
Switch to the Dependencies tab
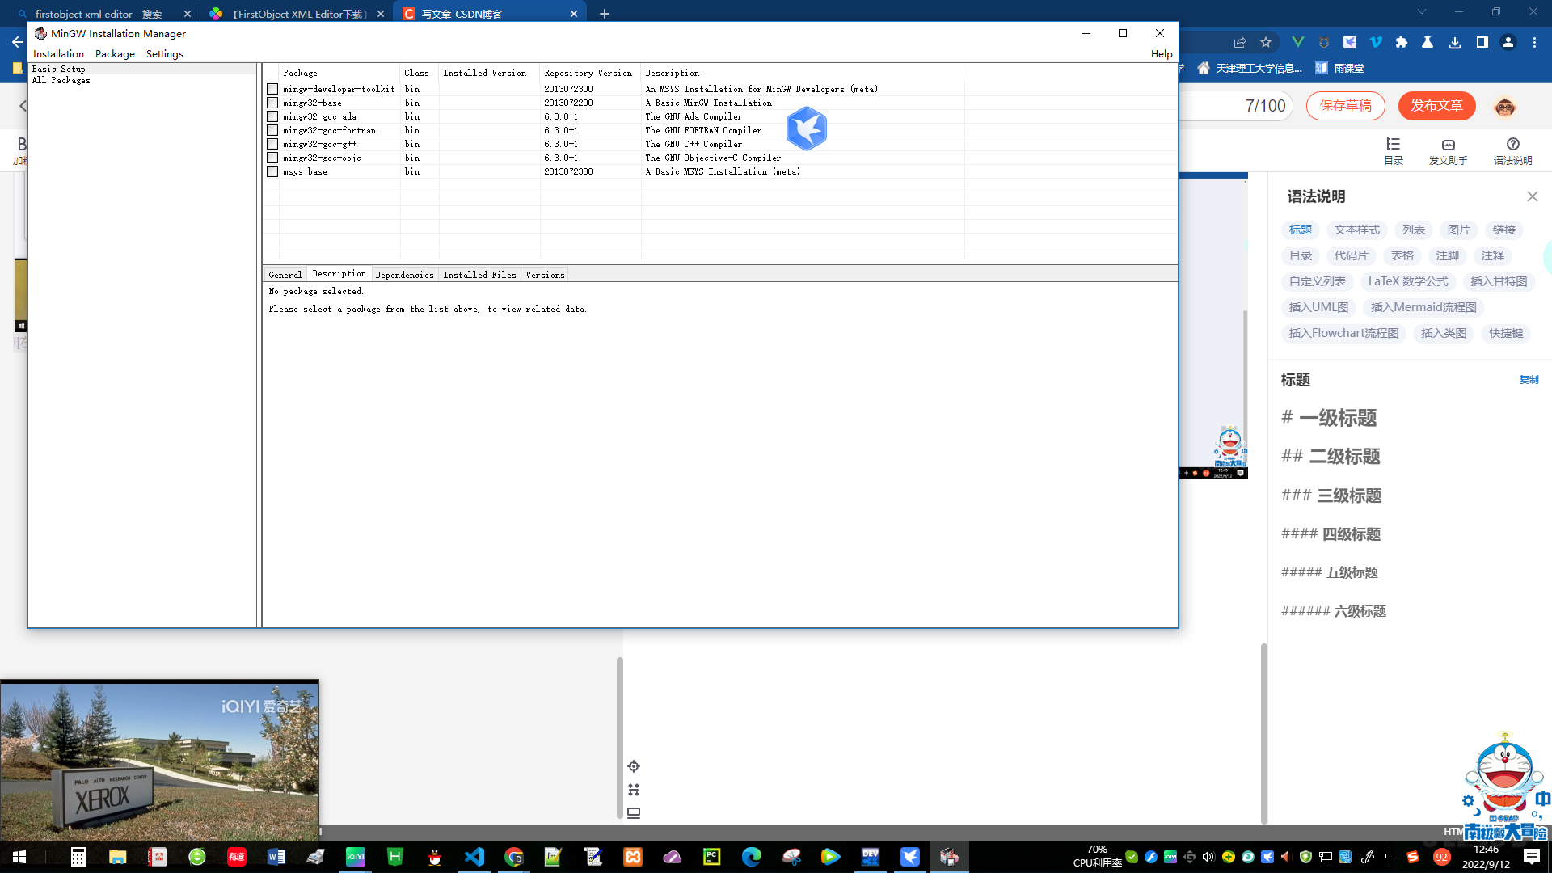point(404,276)
